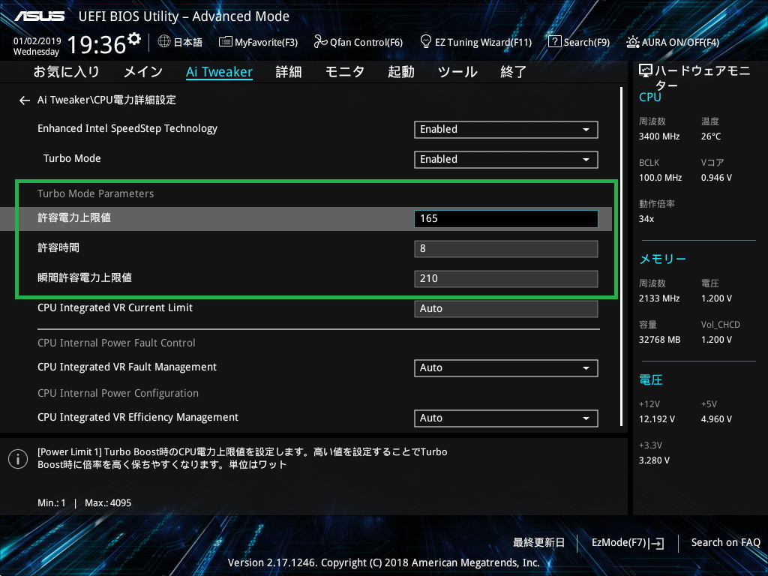Select the Ai Tweaker tab
This screenshot has height=576, width=768.
(220, 72)
